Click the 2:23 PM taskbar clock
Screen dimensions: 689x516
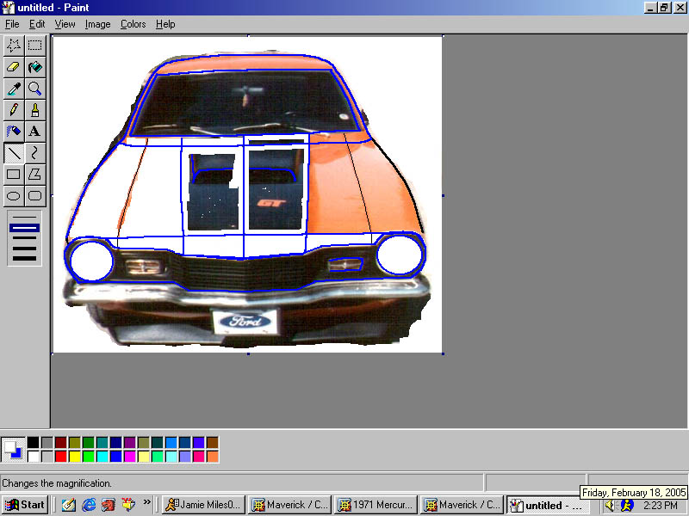pos(661,506)
